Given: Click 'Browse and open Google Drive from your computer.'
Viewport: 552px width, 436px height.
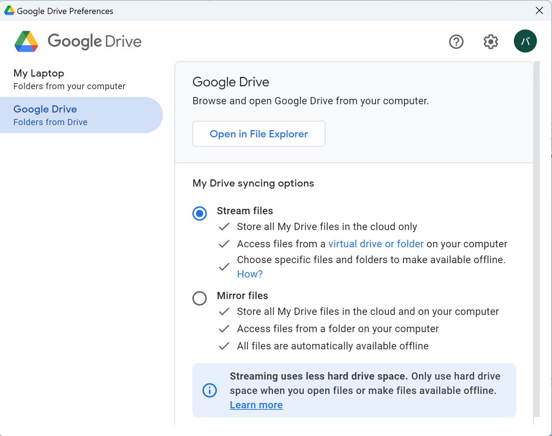Looking at the screenshot, I should [311, 101].
